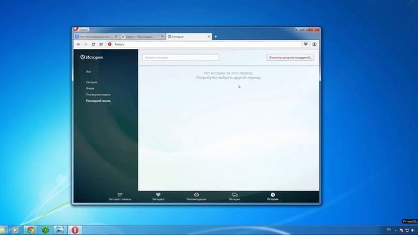The height and width of the screenshot is (235, 418).
Task: Select Сегодня in history sidebar
Action: [x=91, y=82]
